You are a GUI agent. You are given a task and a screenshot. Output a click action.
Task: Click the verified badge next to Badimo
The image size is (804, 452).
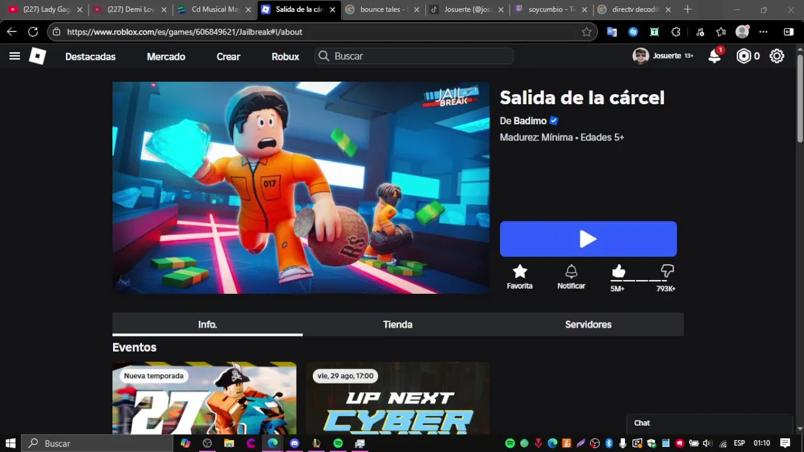pyautogui.click(x=553, y=121)
